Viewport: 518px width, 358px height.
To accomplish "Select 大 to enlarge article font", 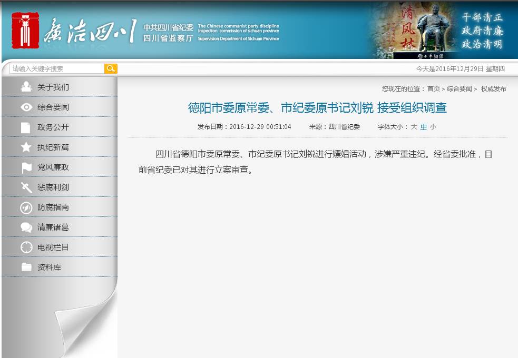I will click(x=414, y=126).
